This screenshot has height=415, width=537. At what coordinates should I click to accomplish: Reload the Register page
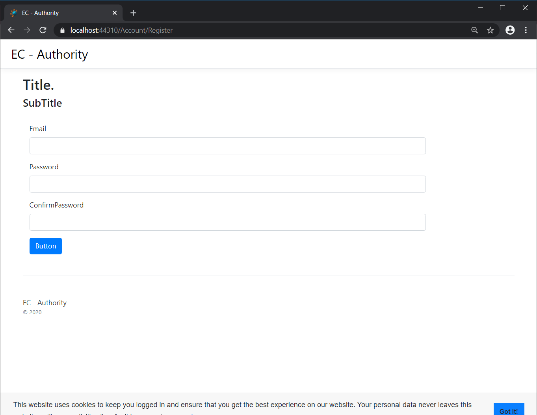click(43, 30)
